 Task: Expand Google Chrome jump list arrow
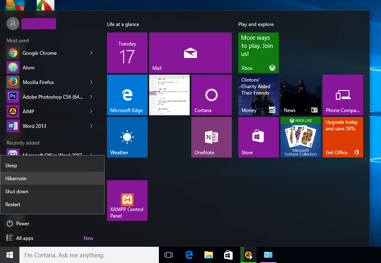[x=91, y=53]
